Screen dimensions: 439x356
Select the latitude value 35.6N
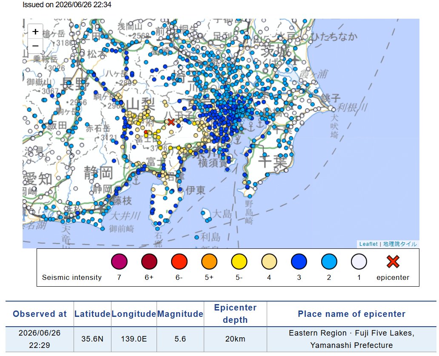tap(92, 339)
